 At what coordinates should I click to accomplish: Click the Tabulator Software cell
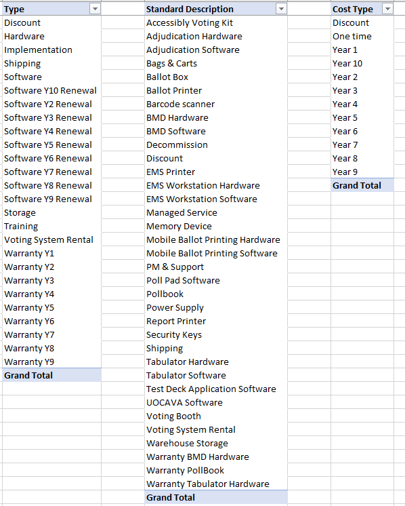[216, 375]
